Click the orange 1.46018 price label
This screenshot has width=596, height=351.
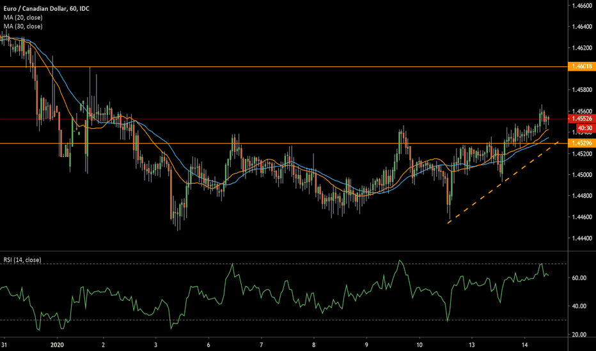point(582,66)
